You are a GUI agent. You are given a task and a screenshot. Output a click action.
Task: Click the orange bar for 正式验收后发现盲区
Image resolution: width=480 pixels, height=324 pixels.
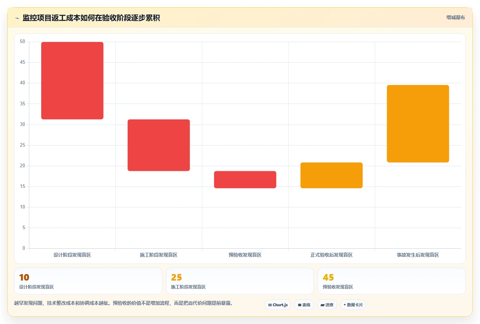pyautogui.click(x=331, y=175)
